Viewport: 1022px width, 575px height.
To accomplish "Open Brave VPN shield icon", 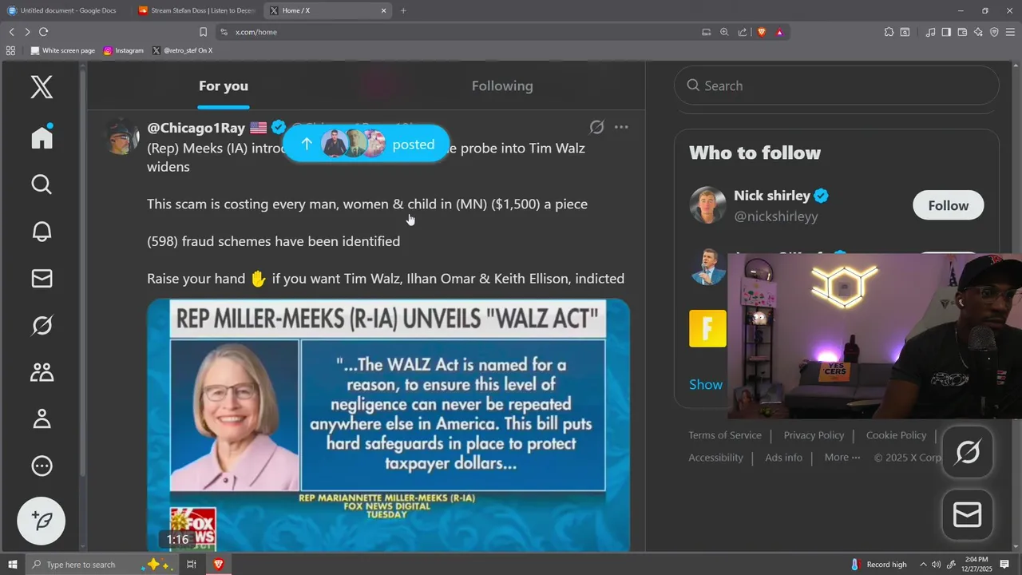I will (x=994, y=32).
